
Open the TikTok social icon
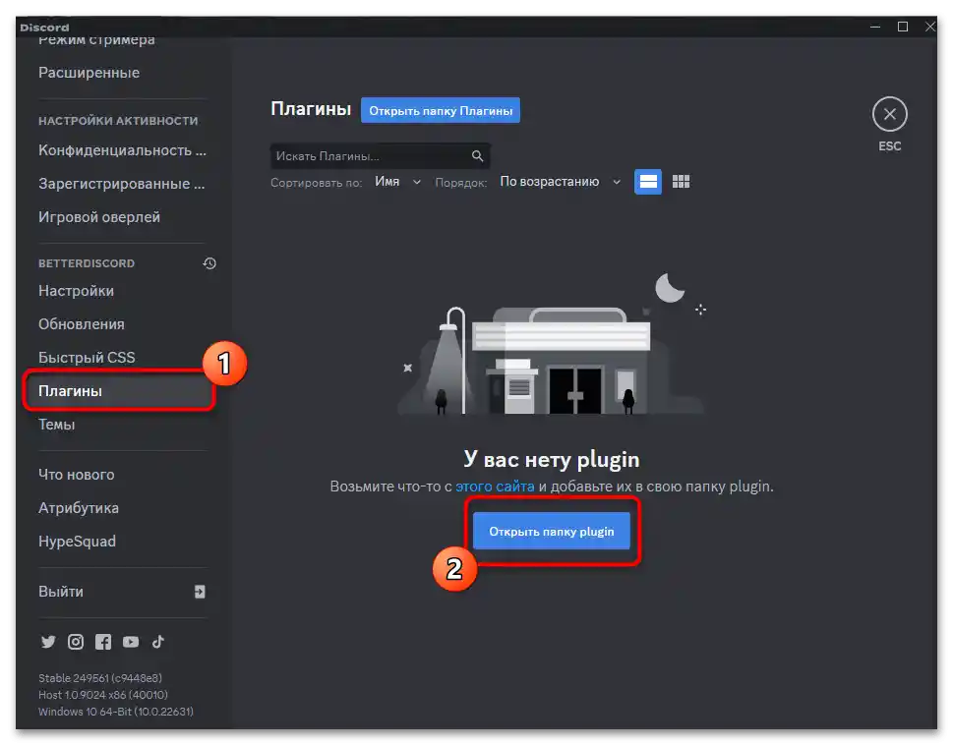(x=158, y=641)
